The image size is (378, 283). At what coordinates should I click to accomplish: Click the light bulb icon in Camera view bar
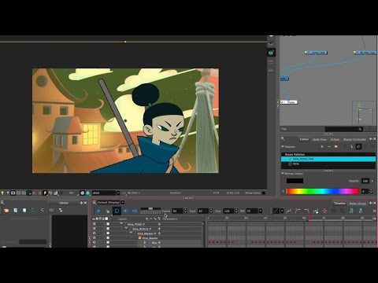tap(2, 193)
